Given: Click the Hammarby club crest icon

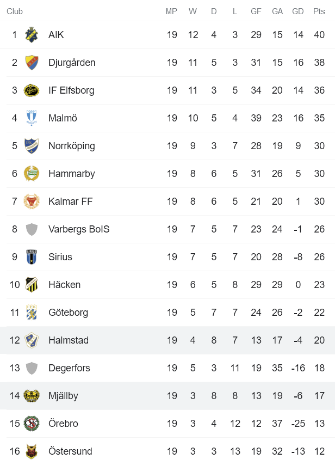Looking at the screenshot, I should click(x=32, y=174).
